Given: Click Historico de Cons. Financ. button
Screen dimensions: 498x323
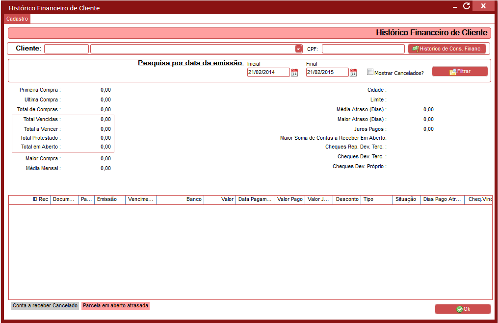Looking at the screenshot, I should (447, 49).
